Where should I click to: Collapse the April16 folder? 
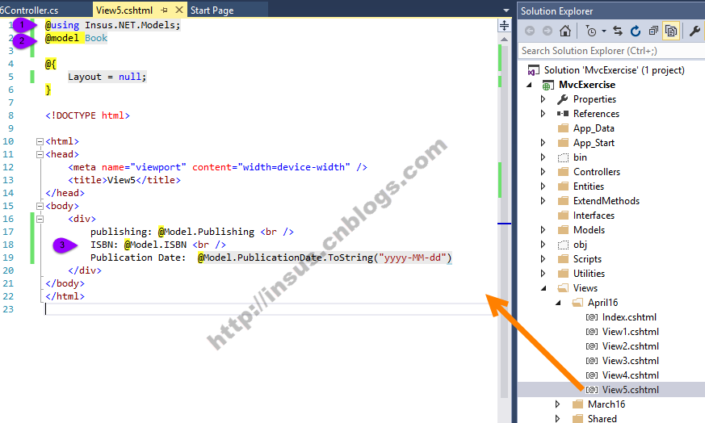point(558,303)
